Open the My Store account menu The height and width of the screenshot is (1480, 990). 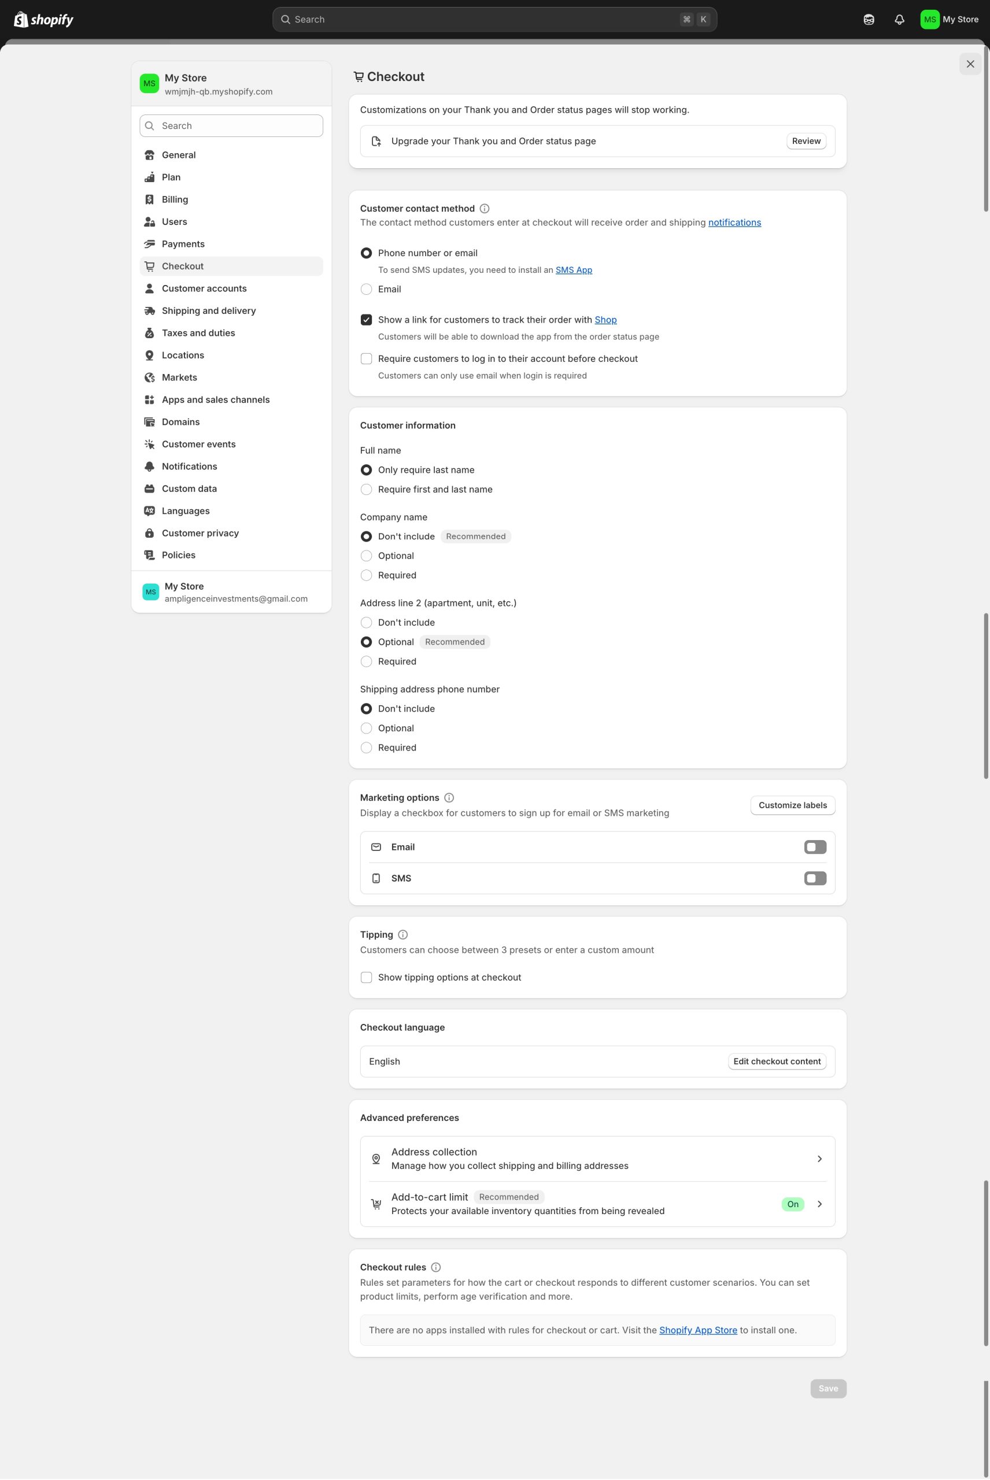coord(949,20)
